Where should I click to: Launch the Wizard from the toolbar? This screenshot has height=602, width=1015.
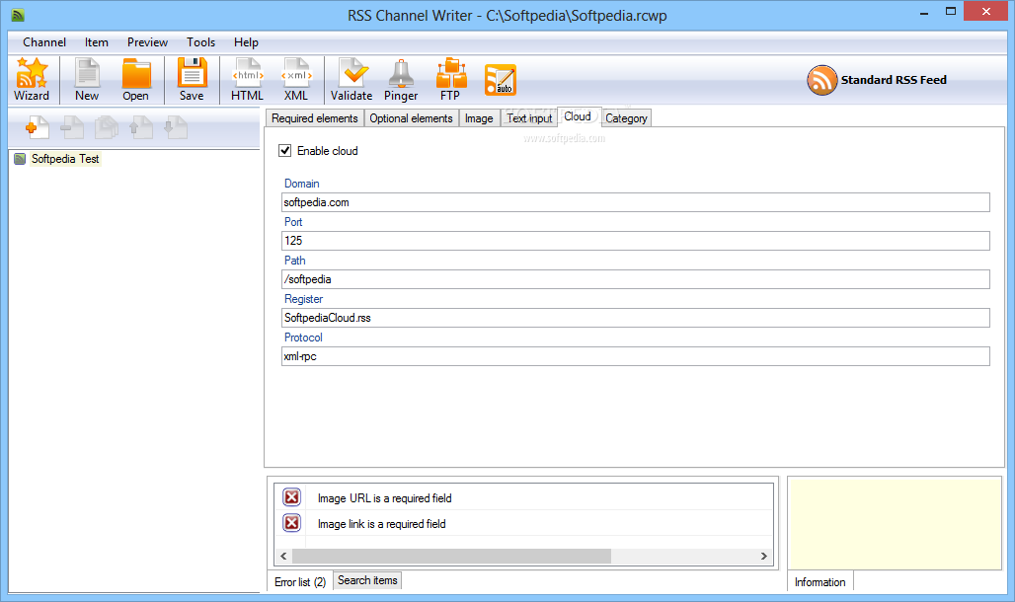click(x=32, y=79)
